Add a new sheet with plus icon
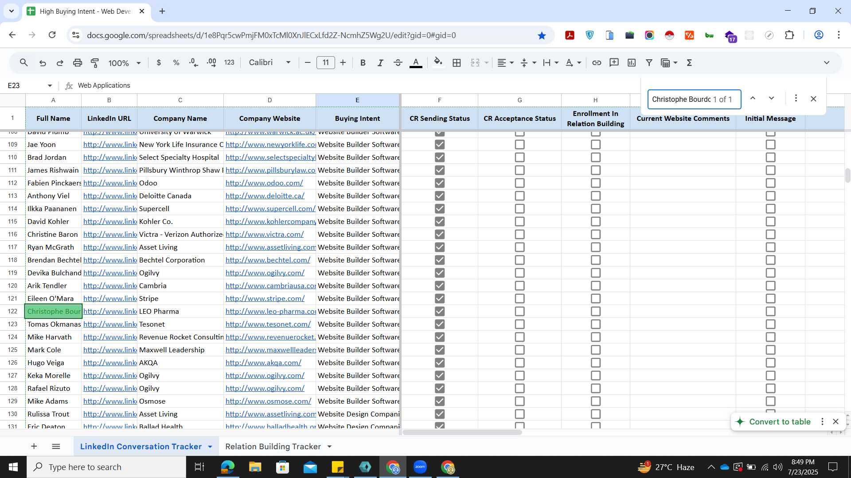The height and width of the screenshot is (478, 851). click(34, 446)
